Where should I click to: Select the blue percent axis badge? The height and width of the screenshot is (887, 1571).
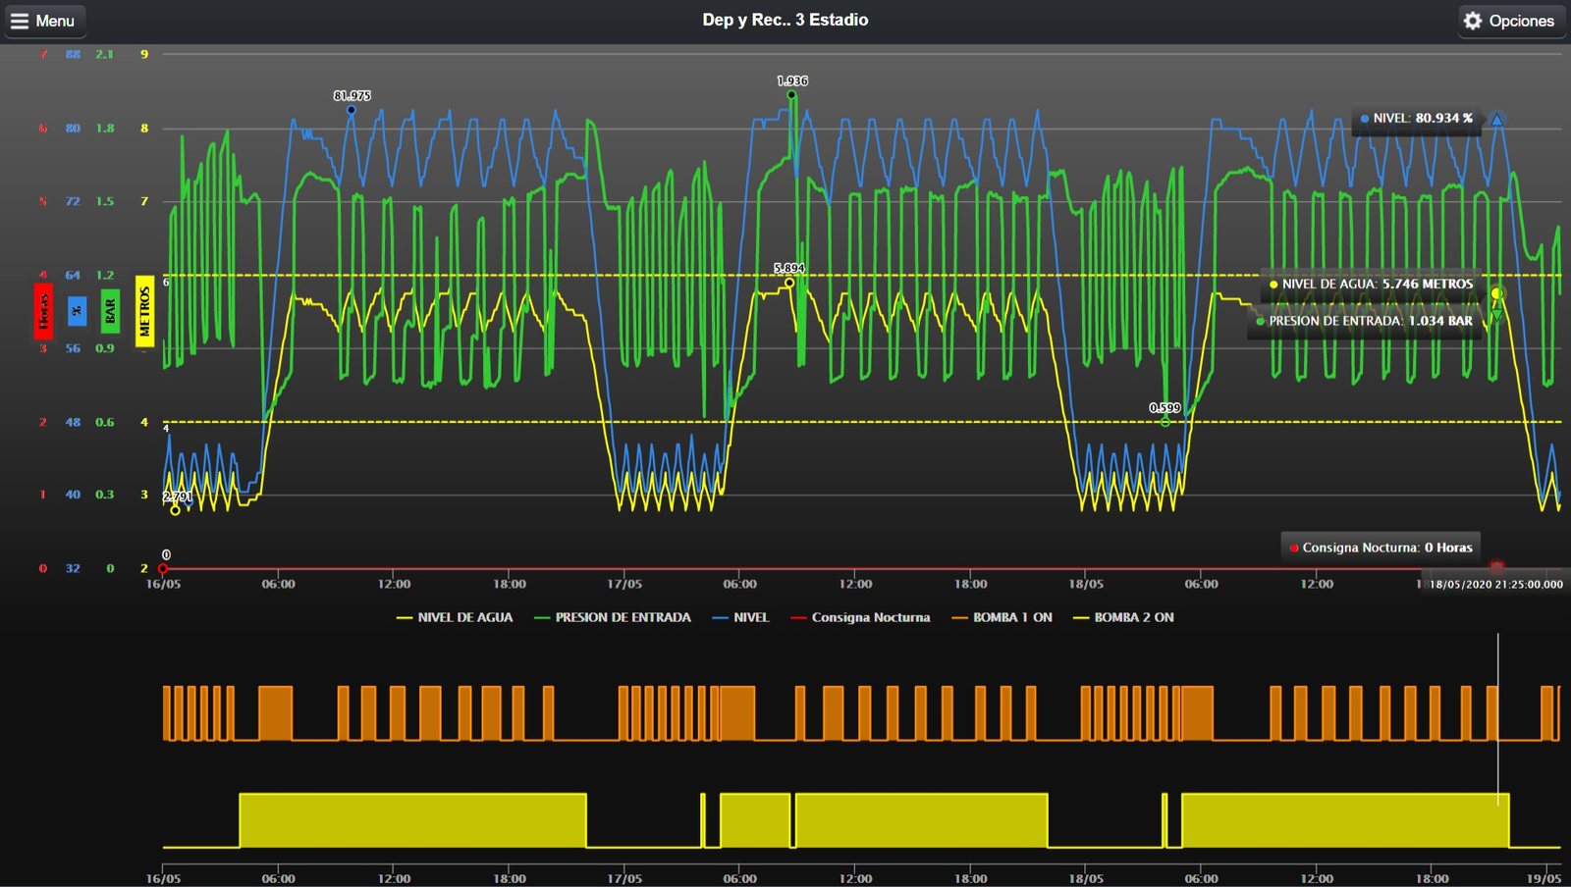click(x=77, y=311)
